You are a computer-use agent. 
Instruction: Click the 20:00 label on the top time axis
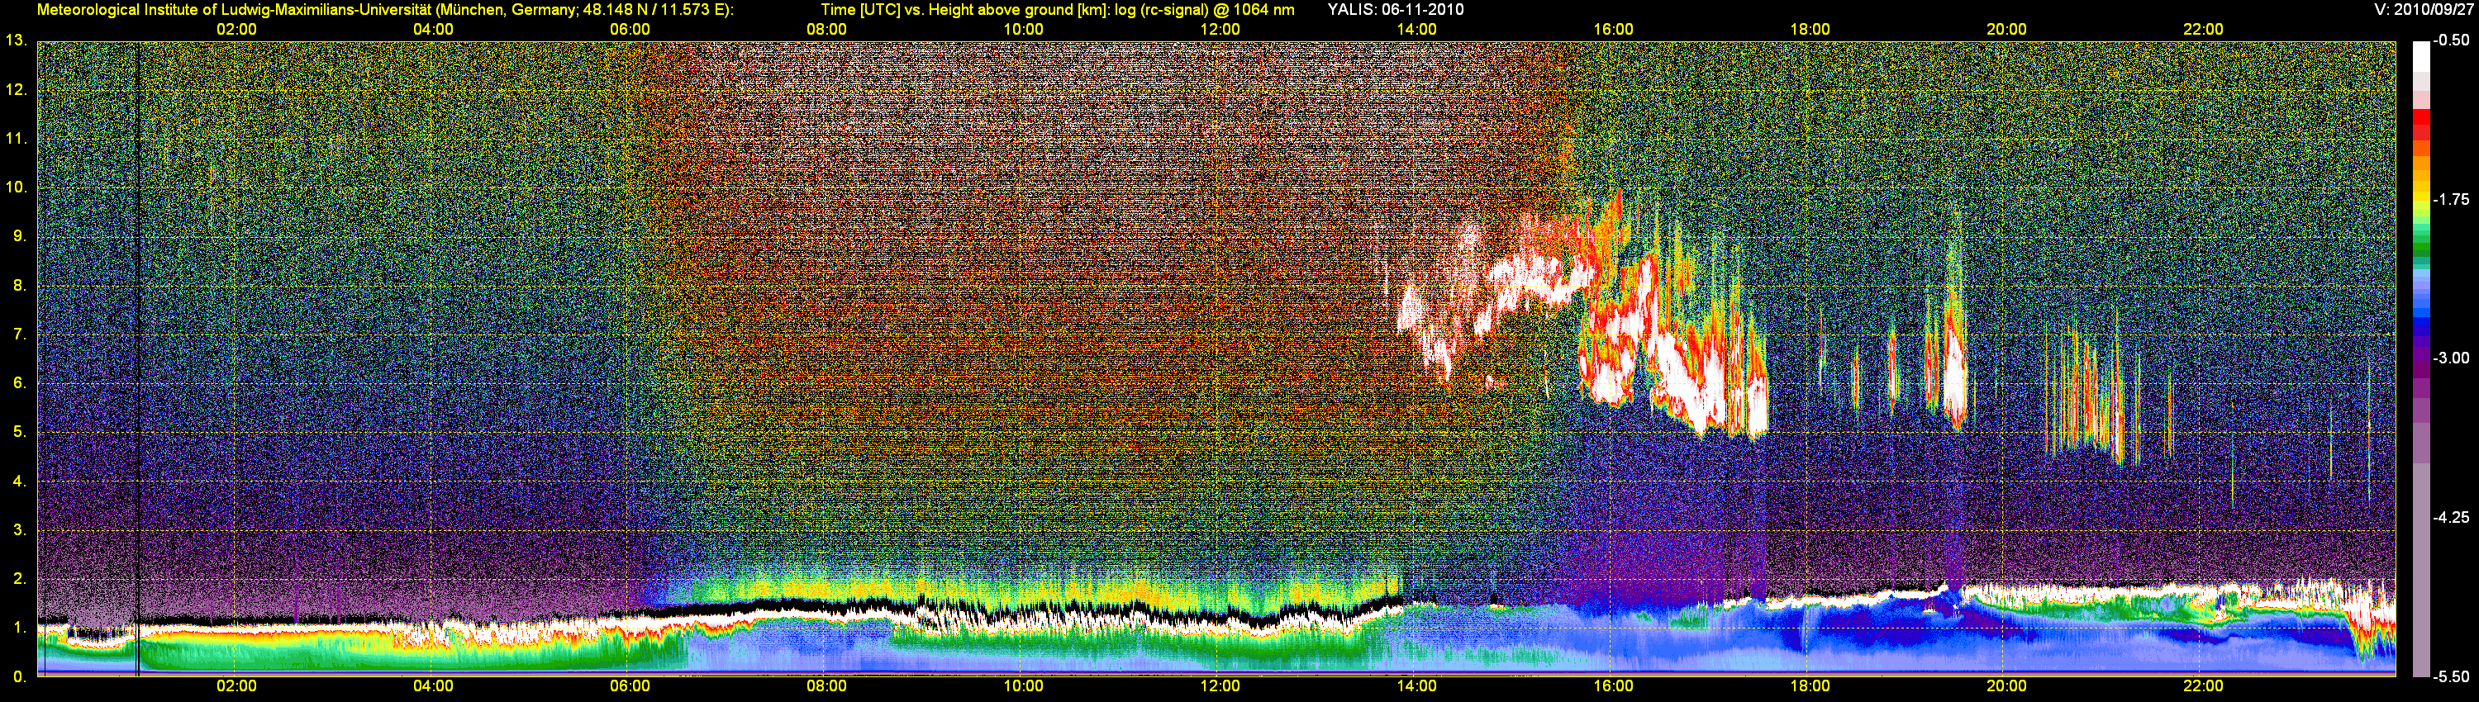(x=2006, y=30)
